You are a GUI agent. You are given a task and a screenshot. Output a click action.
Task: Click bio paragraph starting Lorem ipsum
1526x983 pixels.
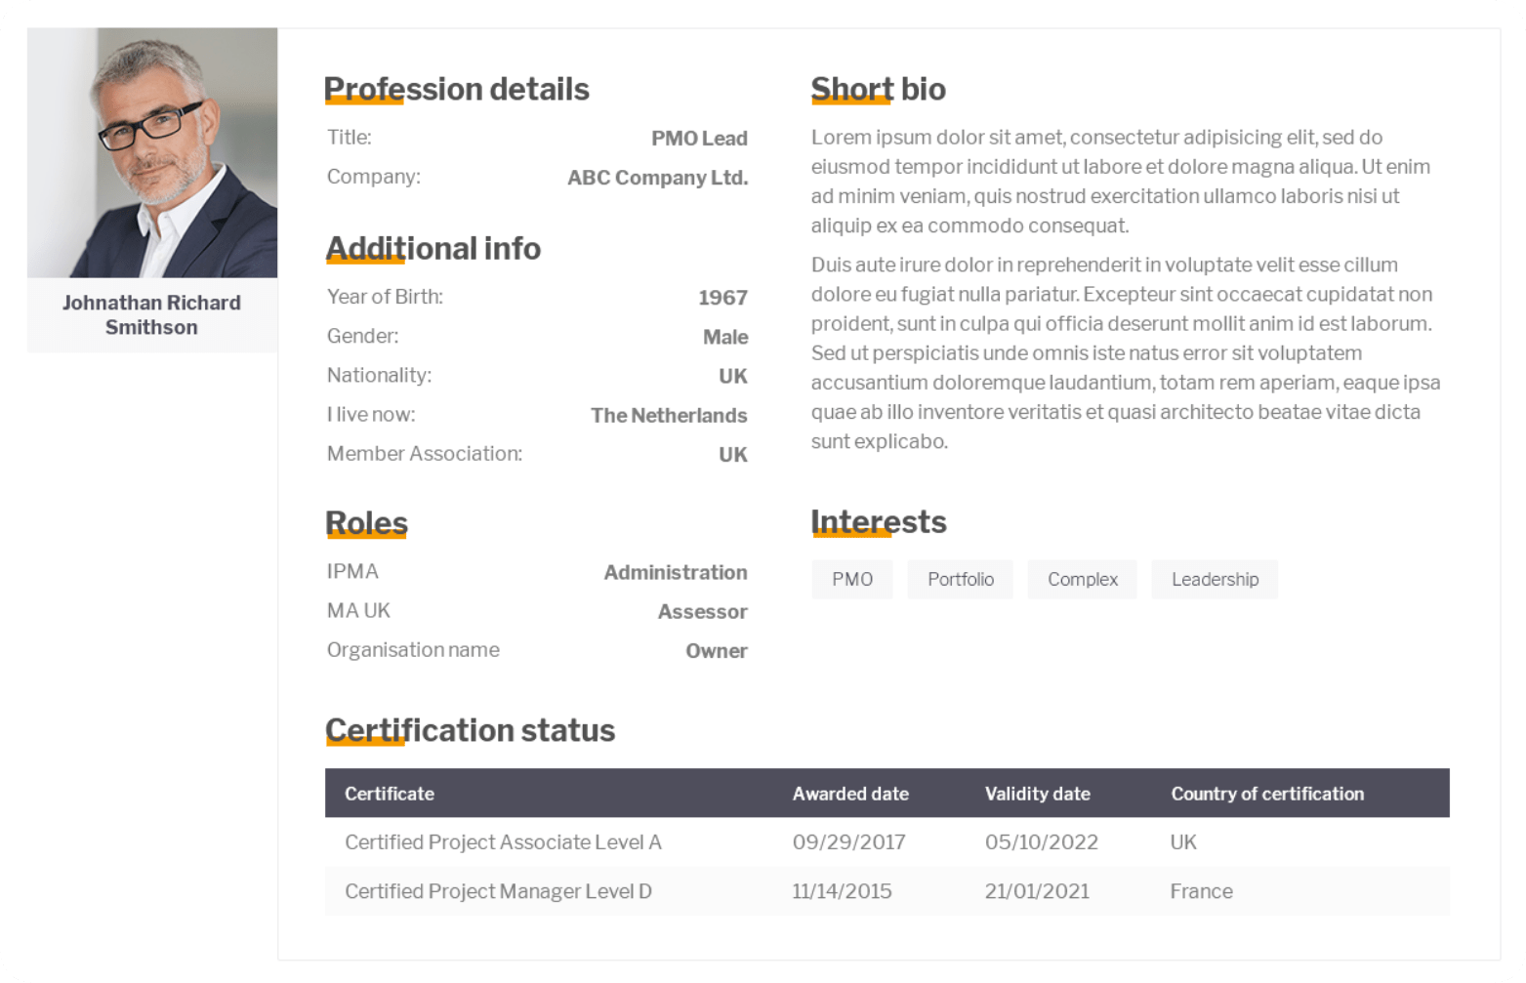(1121, 181)
